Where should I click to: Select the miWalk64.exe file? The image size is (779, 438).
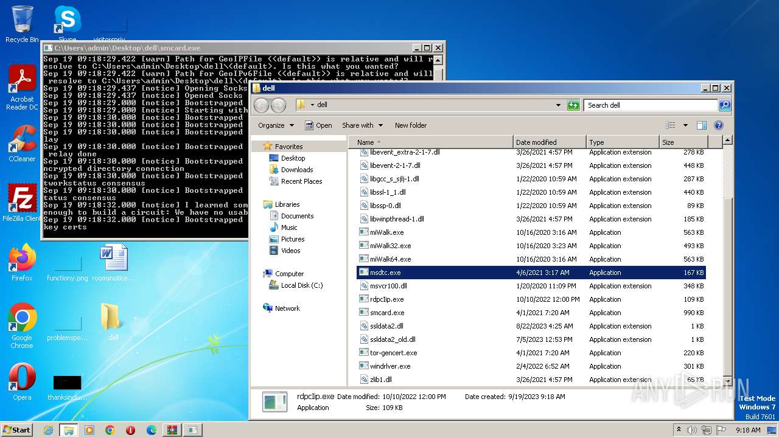point(390,259)
